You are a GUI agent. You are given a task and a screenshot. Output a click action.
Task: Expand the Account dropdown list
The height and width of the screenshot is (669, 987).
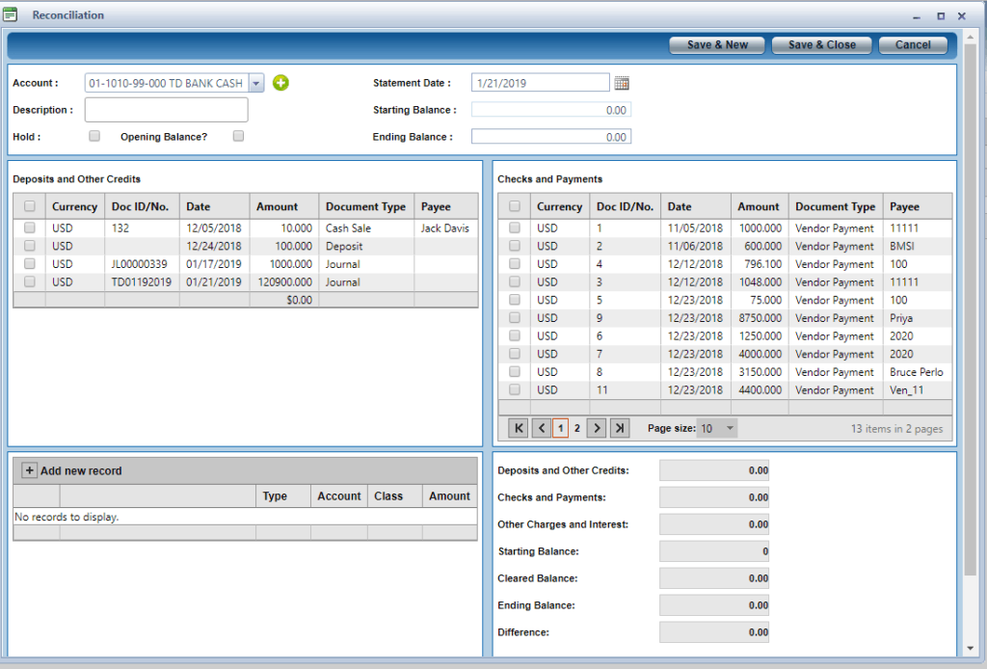tap(256, 84)
